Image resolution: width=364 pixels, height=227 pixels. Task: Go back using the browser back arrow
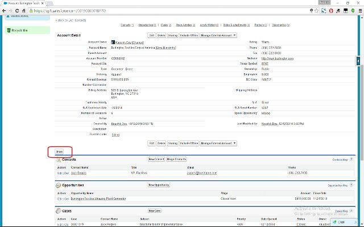click(4, 11)
